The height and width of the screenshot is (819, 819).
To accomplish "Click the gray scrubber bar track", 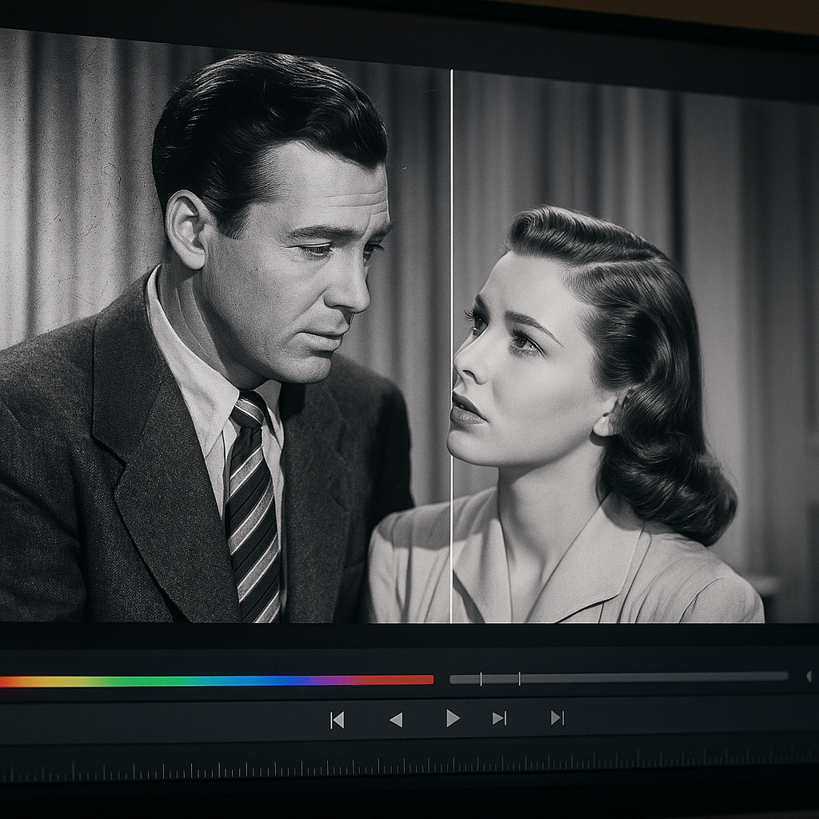I will coord(619,678).
